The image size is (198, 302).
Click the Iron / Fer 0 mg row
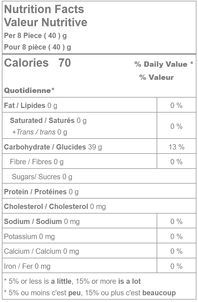click(27, 266)
